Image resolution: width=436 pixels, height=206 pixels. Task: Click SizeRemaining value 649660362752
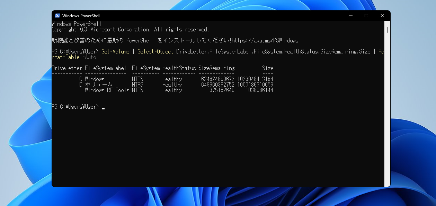218,85
